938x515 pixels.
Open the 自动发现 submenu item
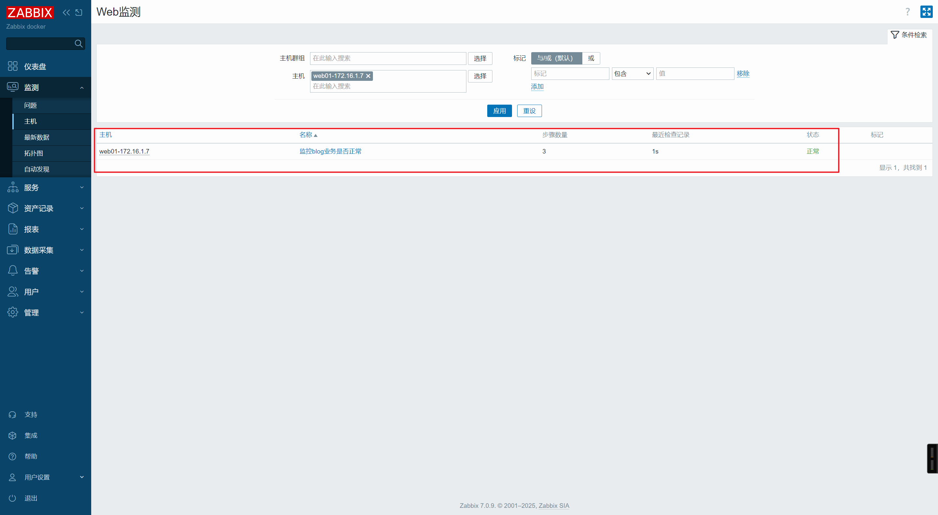(x=52, y=169)
